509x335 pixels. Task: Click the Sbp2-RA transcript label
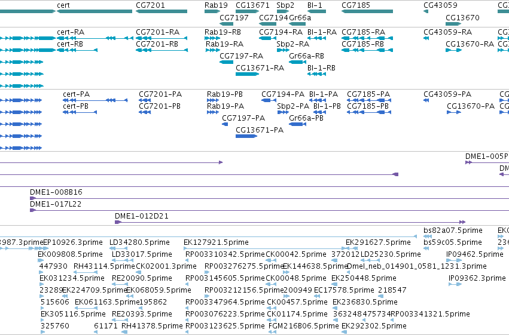pyautogui.click(x=293, y=44)
